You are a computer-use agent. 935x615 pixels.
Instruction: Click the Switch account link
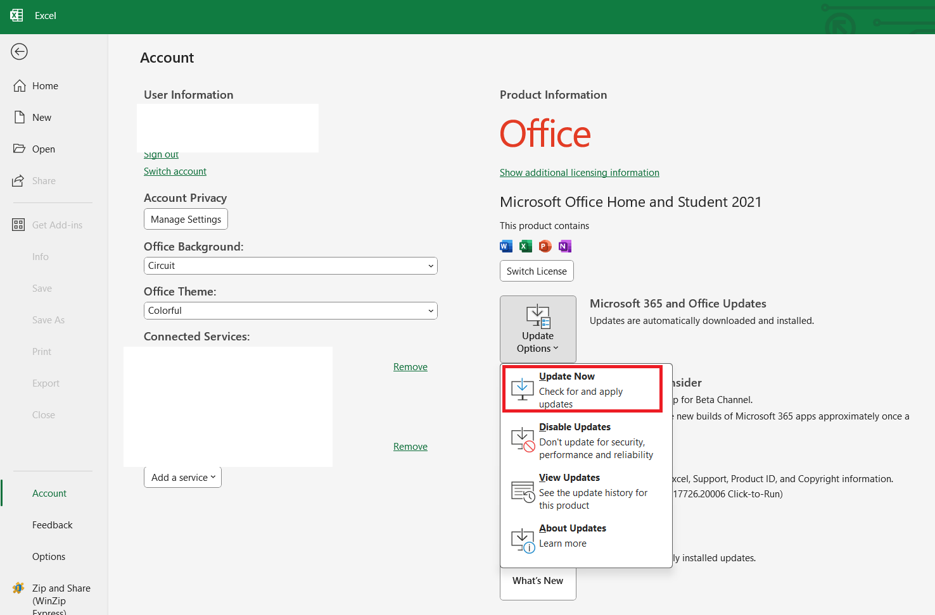coord(175,171)
